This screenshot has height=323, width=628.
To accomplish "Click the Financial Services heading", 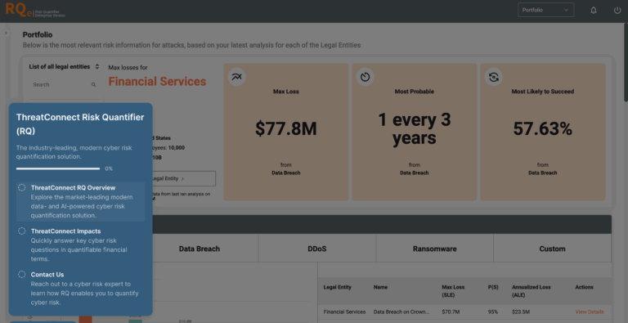I will click(157, 81).
